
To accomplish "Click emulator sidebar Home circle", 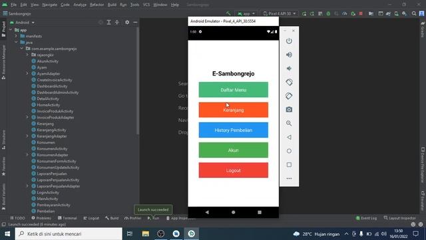I will [289, 151].
